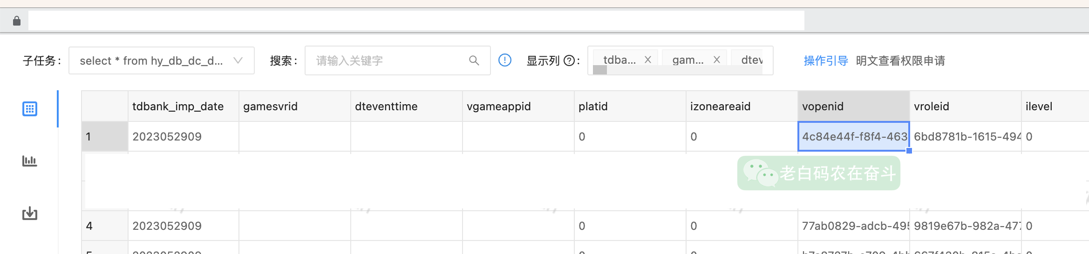Image resolution: width=1089 pixels, height=254 pixels.
Task: Click the blue info exclamation icon
Action: pos(505,60)
